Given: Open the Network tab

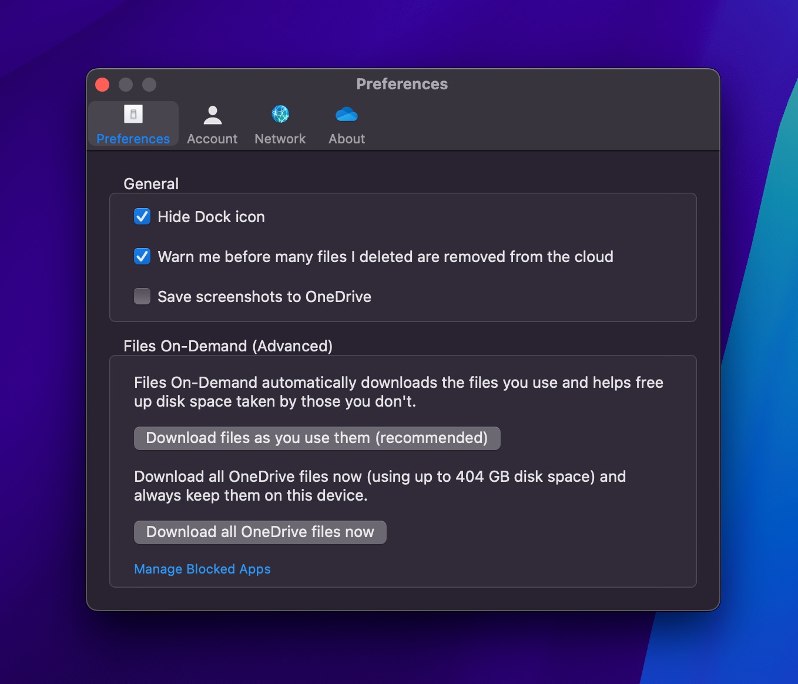Looking at the screenshot, I should click(280, 123).
